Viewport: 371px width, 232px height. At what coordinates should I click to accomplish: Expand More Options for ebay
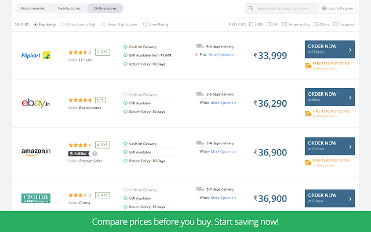pyautogui.click(x=223, y=103)
